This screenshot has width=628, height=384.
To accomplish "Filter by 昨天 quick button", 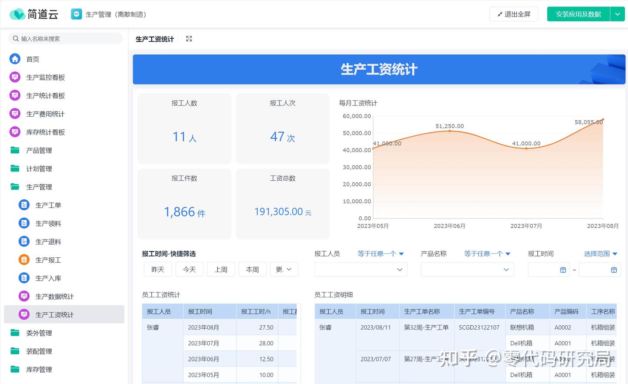I will click(x=158, y=269).
